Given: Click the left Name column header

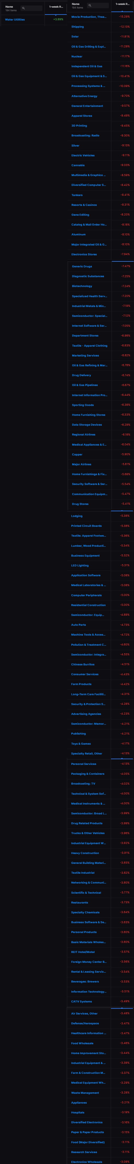Looking at the screenshot, I should coord(9,7).
